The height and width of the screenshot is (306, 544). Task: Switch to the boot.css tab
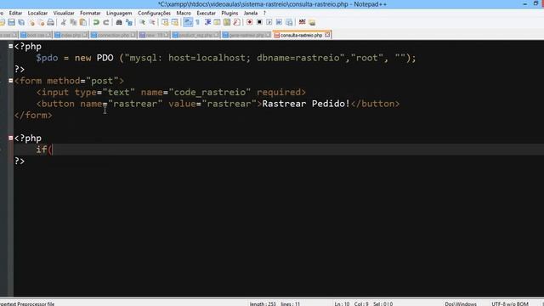pyautogui.click(x=36, y=36)
